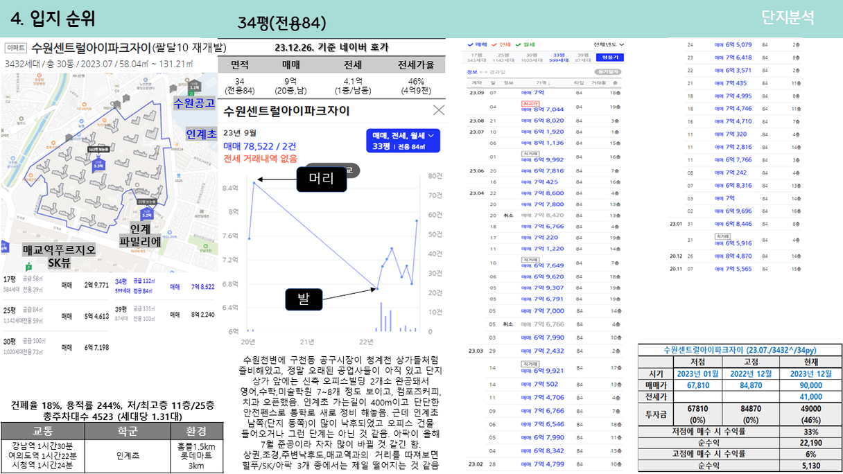Screen dimensions: 843x474
Task: Select the 33평 599세대 tab
Action: (x=558, y=58)
